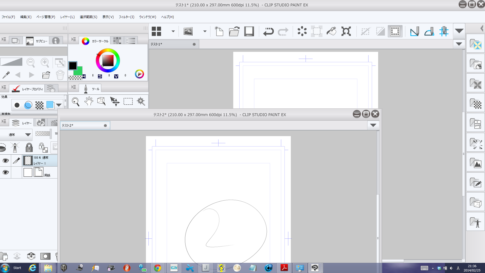Click the Undo arrow in the toolbar

[268, 31]
